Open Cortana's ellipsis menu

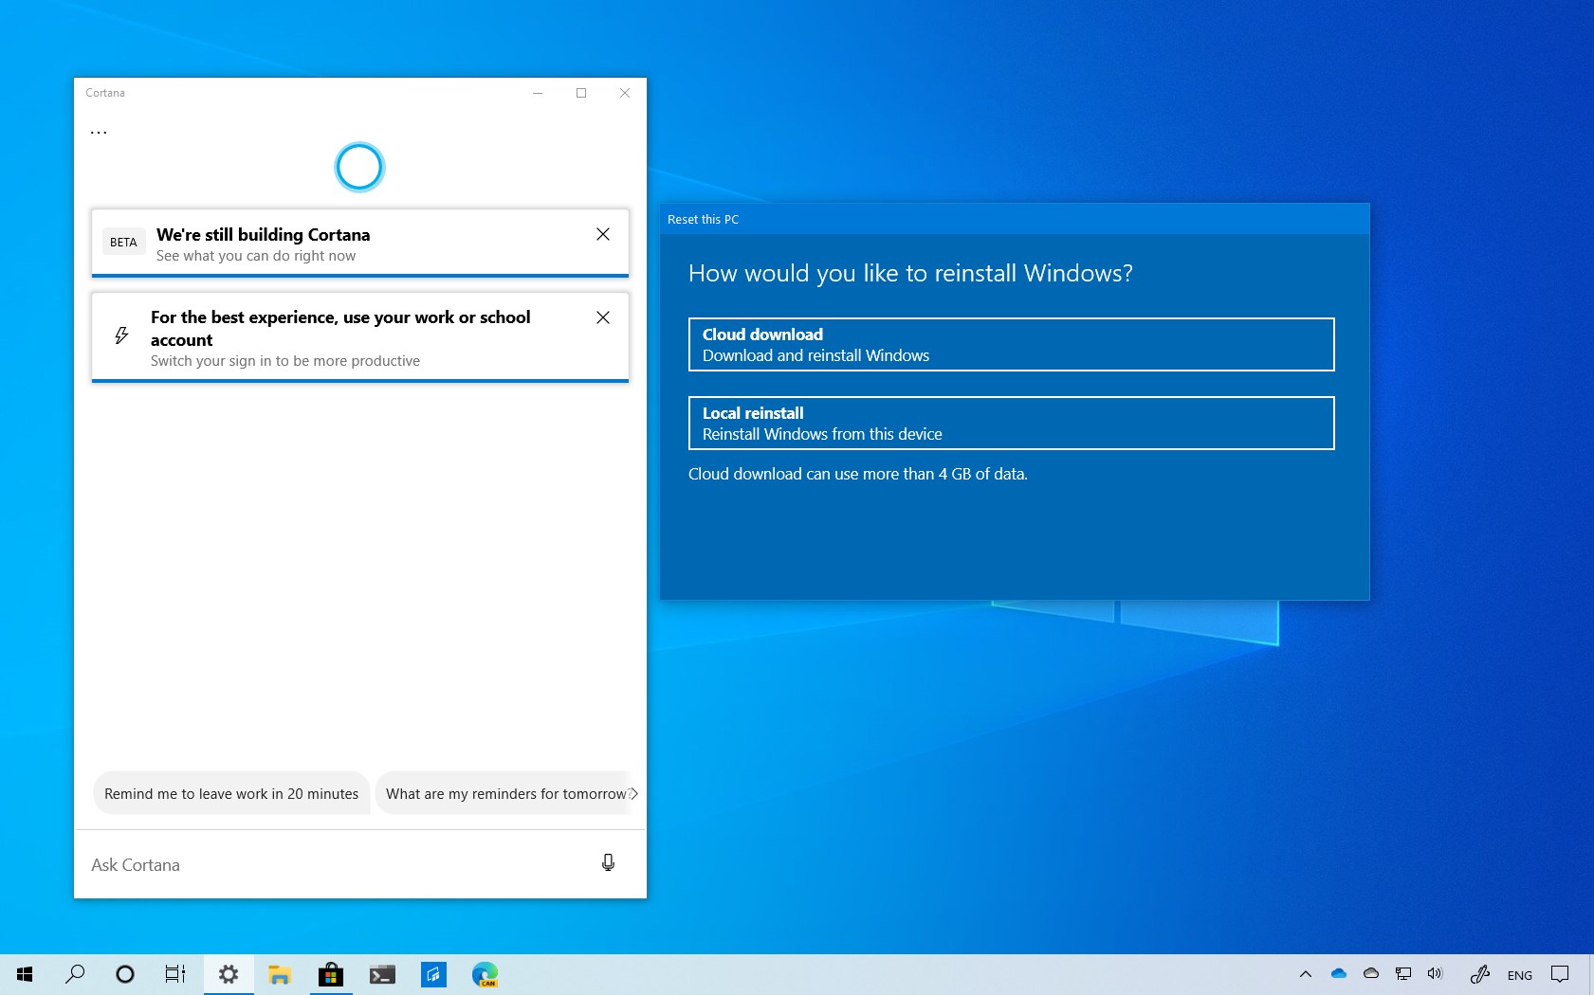pos(99,130)
